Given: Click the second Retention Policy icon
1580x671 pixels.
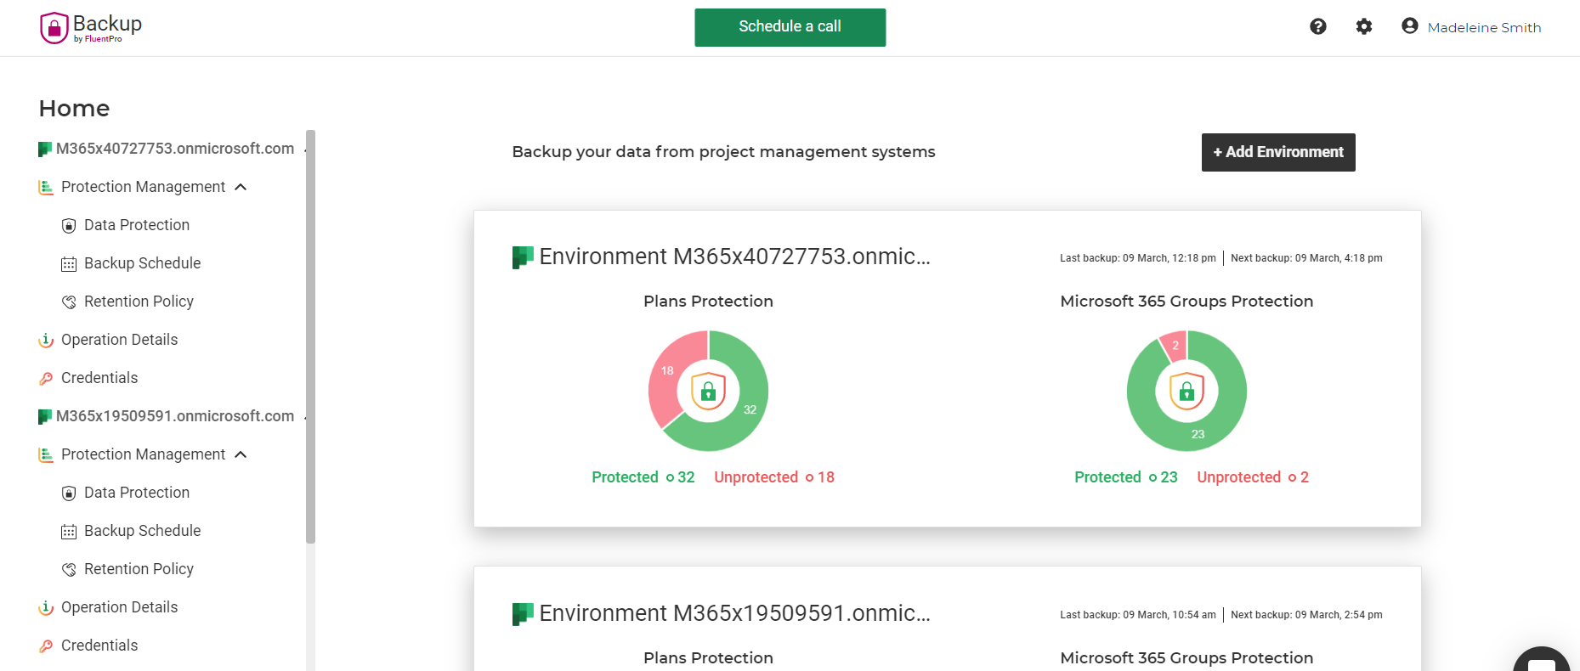Looking at the screenshot, I should [69, 570].
